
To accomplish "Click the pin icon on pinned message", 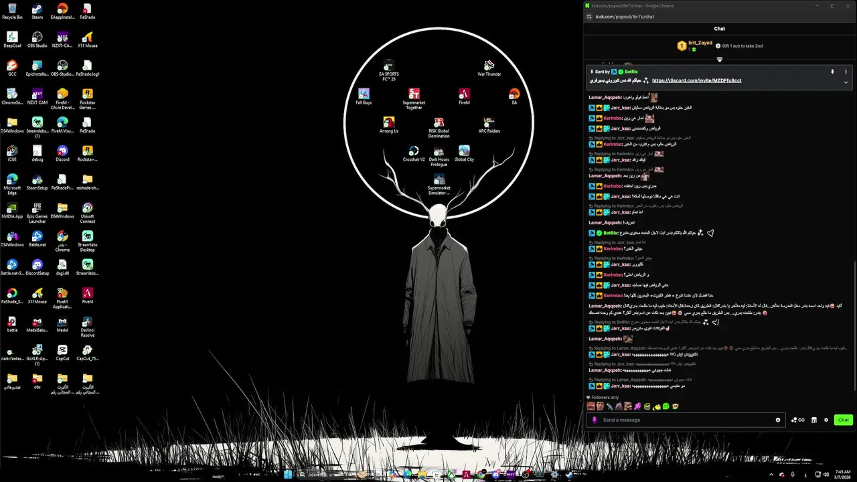I will pos(833,72).
